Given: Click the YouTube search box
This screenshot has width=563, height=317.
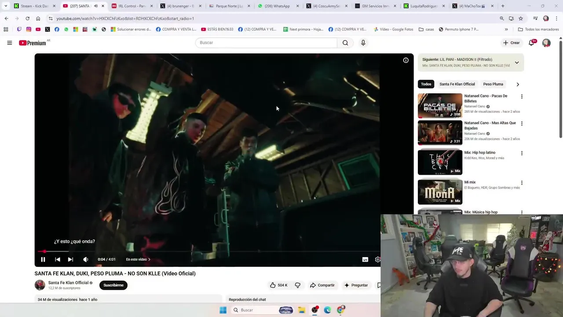Looking at the screenshot, I should click(266, 43).
